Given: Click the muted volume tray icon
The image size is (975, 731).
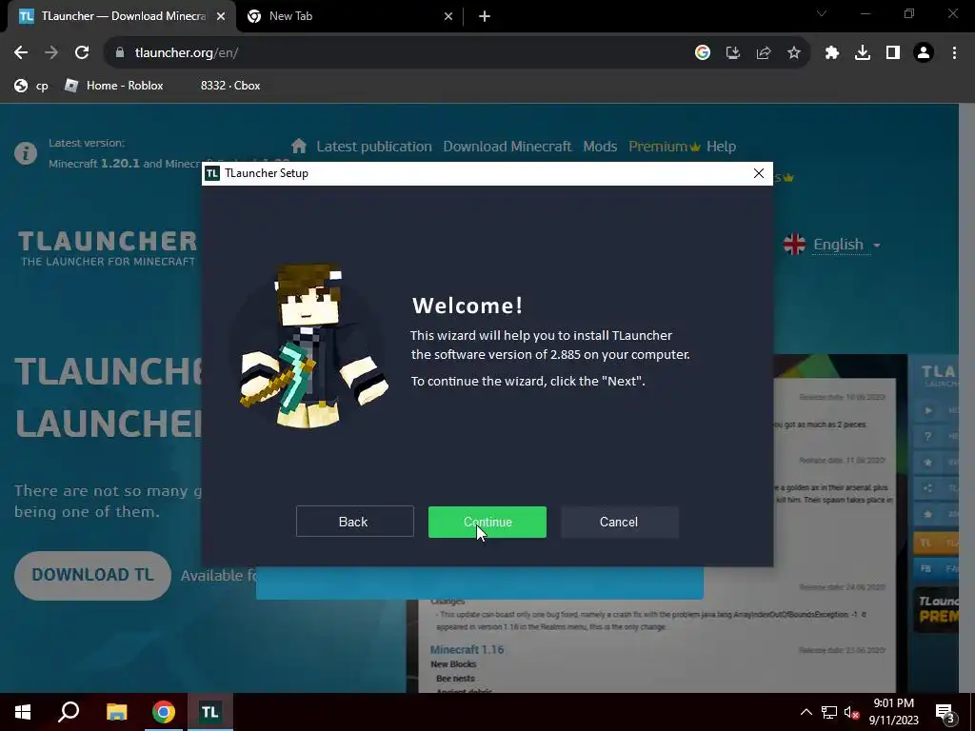Looking at the screenshot, I should coord(851,712).
